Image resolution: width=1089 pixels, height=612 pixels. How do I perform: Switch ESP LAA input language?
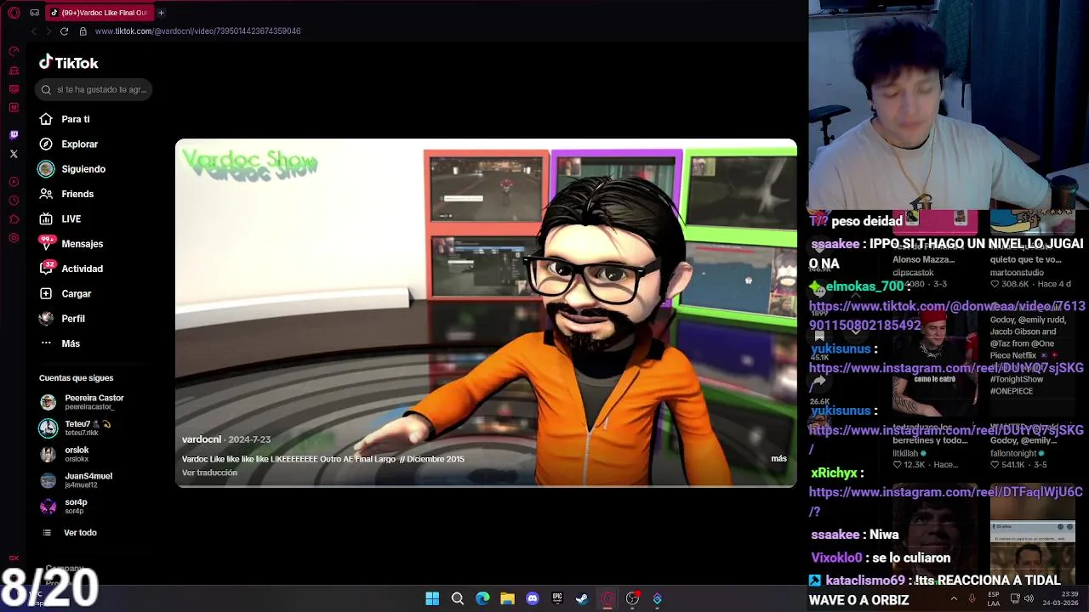(993, 599)
